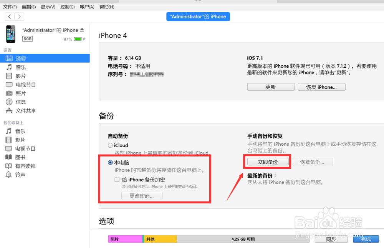Click the 完成 done button
The image size is (384, 248).
click(x=366, y=239)
